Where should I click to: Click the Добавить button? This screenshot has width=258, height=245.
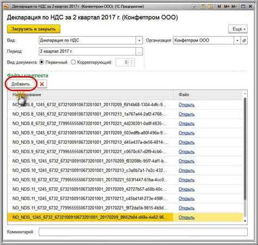21,84
